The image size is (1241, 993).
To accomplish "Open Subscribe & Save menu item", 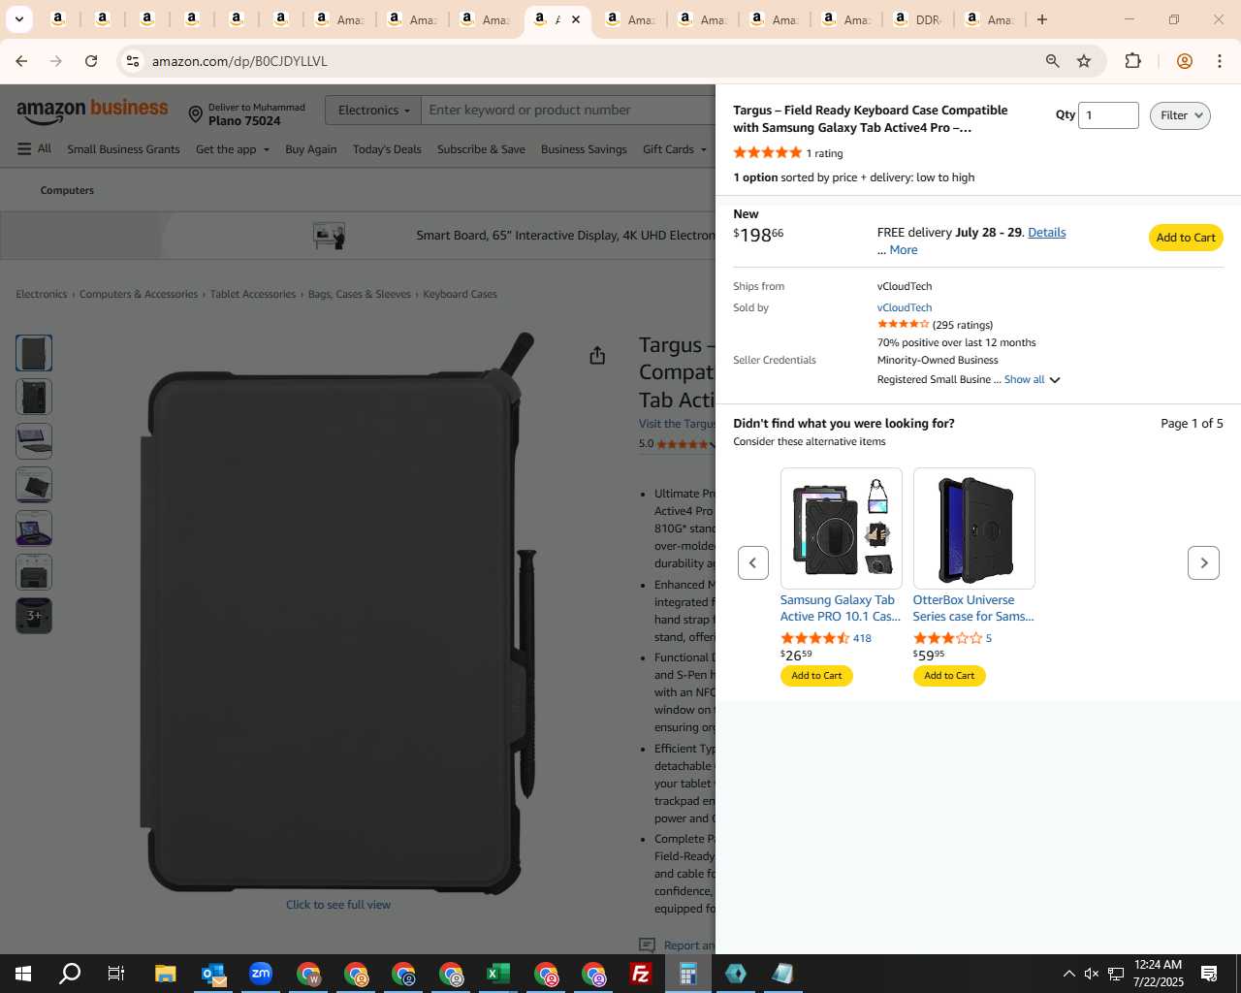I will click(481, 149).
